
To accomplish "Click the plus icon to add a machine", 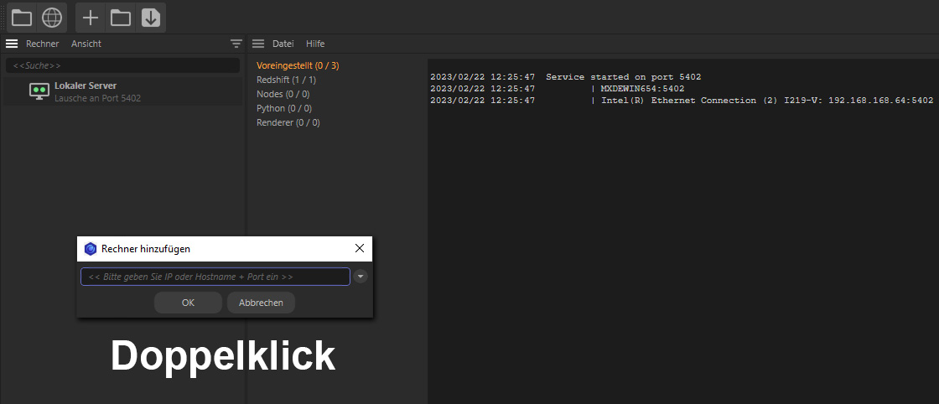I will (91, 17).
